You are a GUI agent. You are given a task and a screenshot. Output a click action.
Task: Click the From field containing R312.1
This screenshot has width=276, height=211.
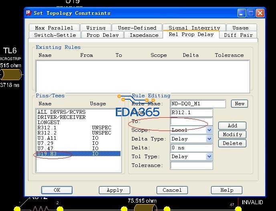pyautogui.click(x=191, y=113)
